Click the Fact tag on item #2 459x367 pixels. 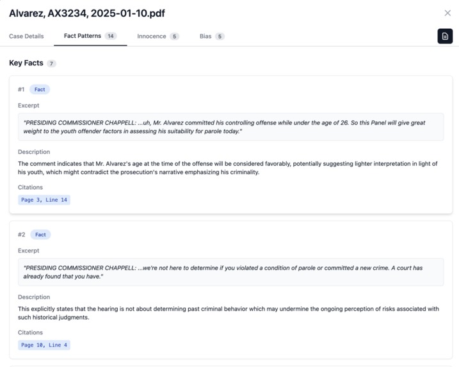[x=40, y=234]
